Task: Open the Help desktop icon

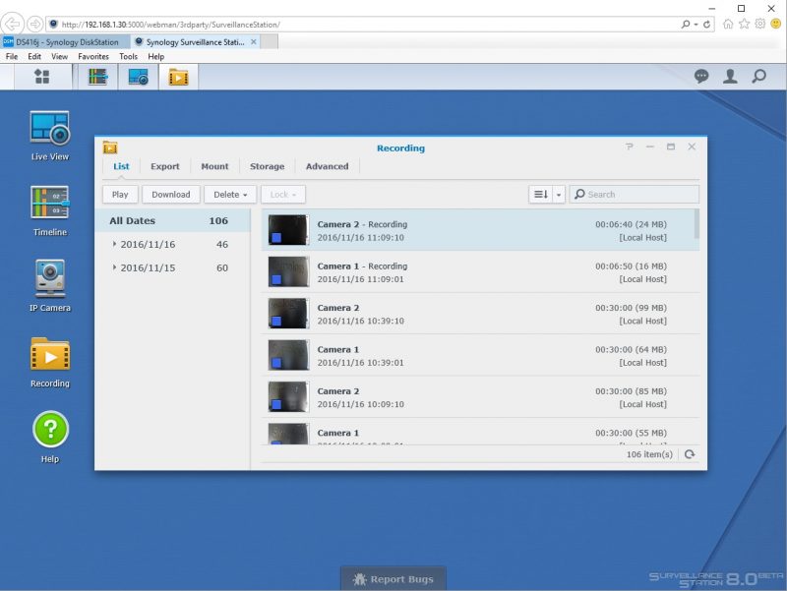Action: pos(49,430)
